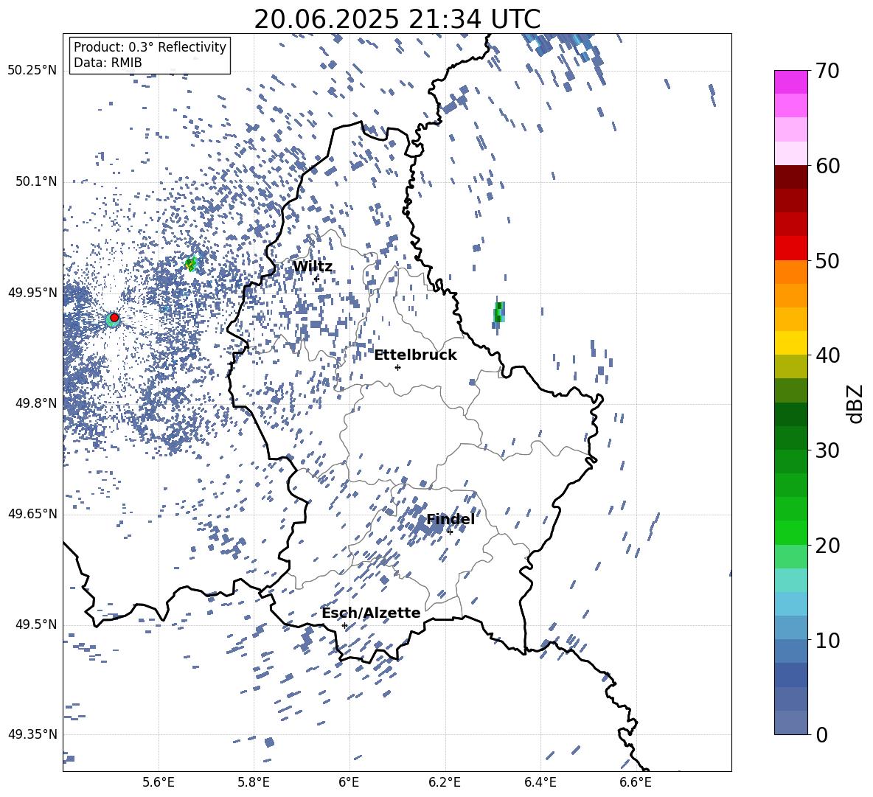873x797 pixels.
Task: Click the 49.65°N latitude label
Action: pos(32,514)
